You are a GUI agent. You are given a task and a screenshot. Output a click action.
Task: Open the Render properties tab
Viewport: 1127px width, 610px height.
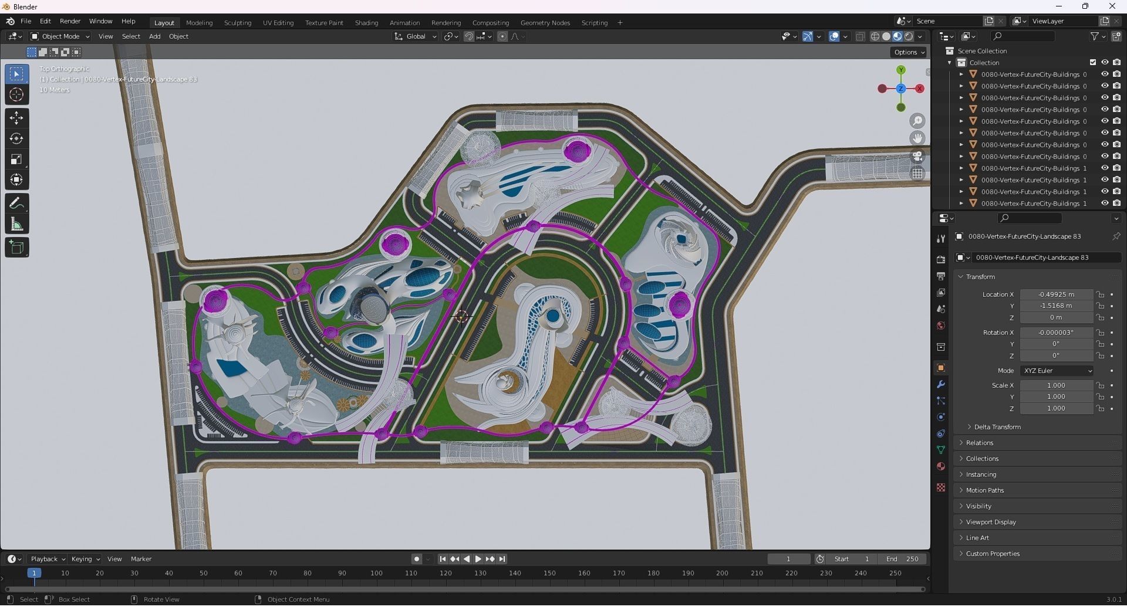(941, 259)
